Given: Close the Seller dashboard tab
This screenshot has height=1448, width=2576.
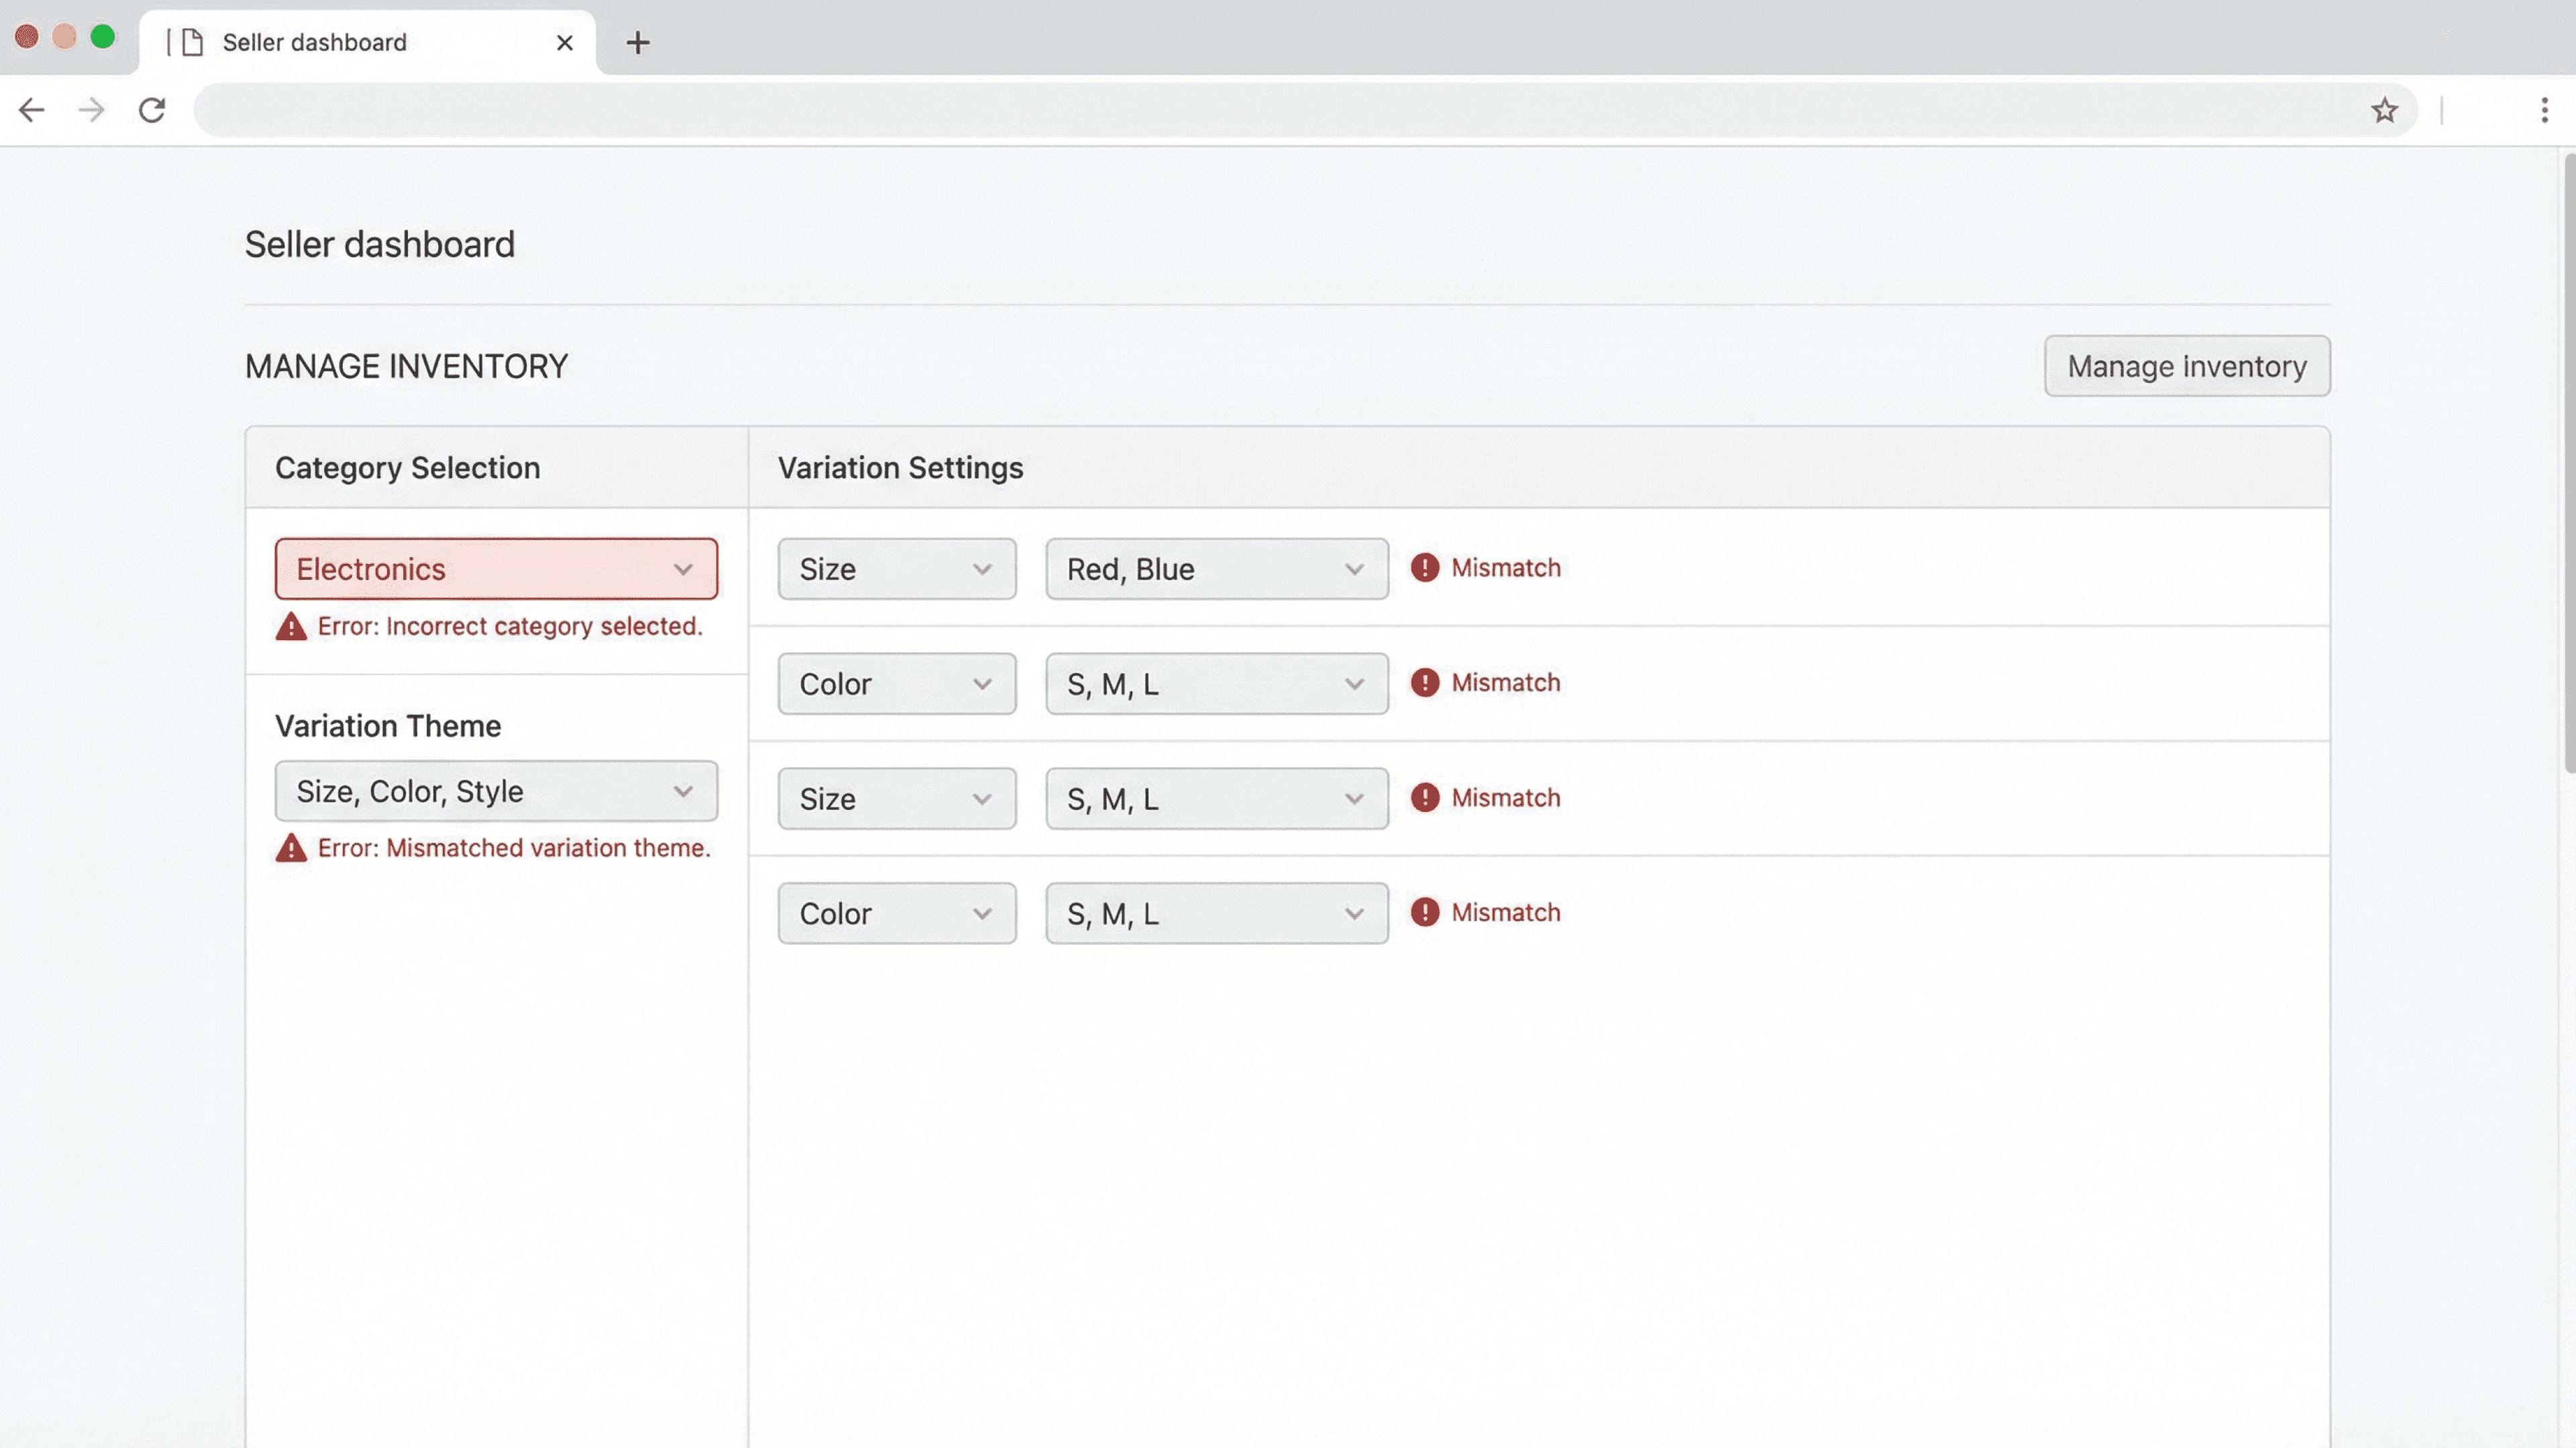Looking at the screenshot, I should [x=565, y=42].
